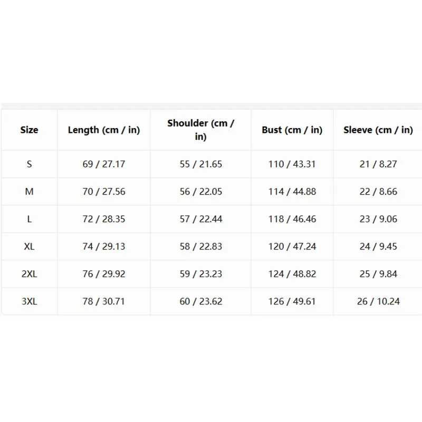This screenshot has width=422, height=422.
Task: Click the XL size cell
Action: point(30,246)
